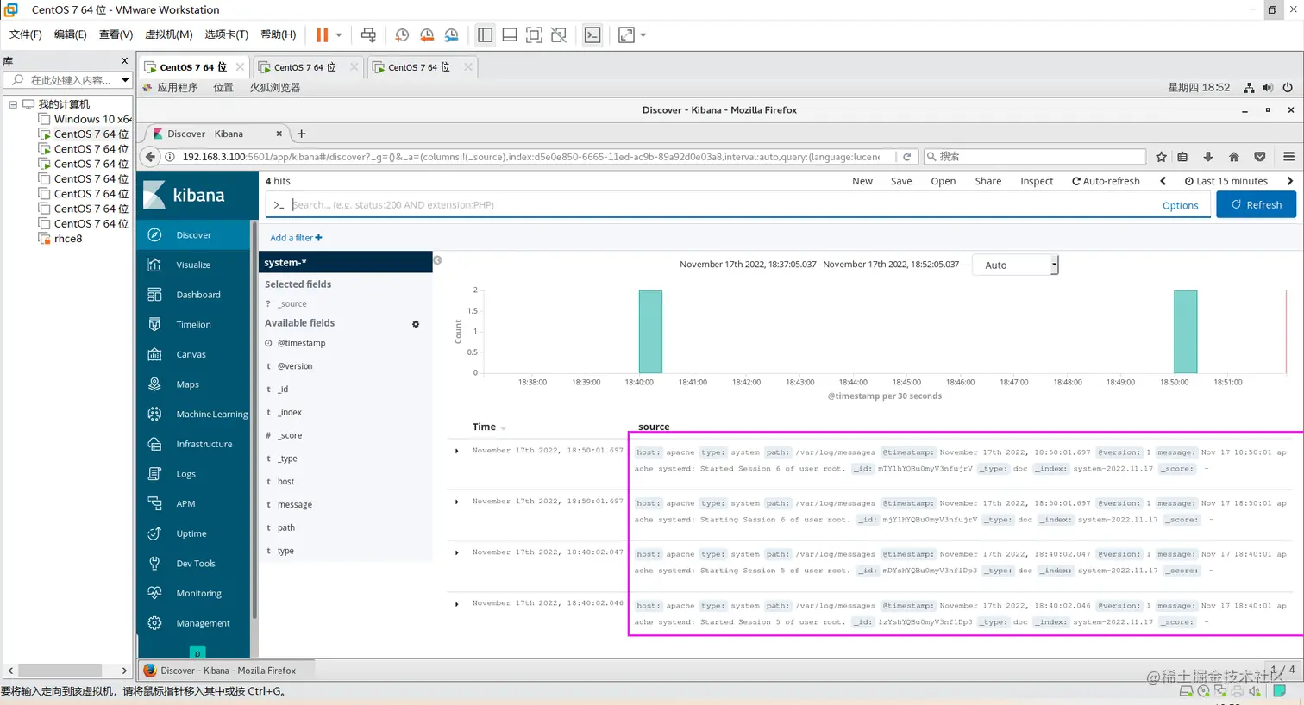This screenshot has width=1304, height=705.
Task: Open Machine Learning section icon
Action: [x=154, y=414]
